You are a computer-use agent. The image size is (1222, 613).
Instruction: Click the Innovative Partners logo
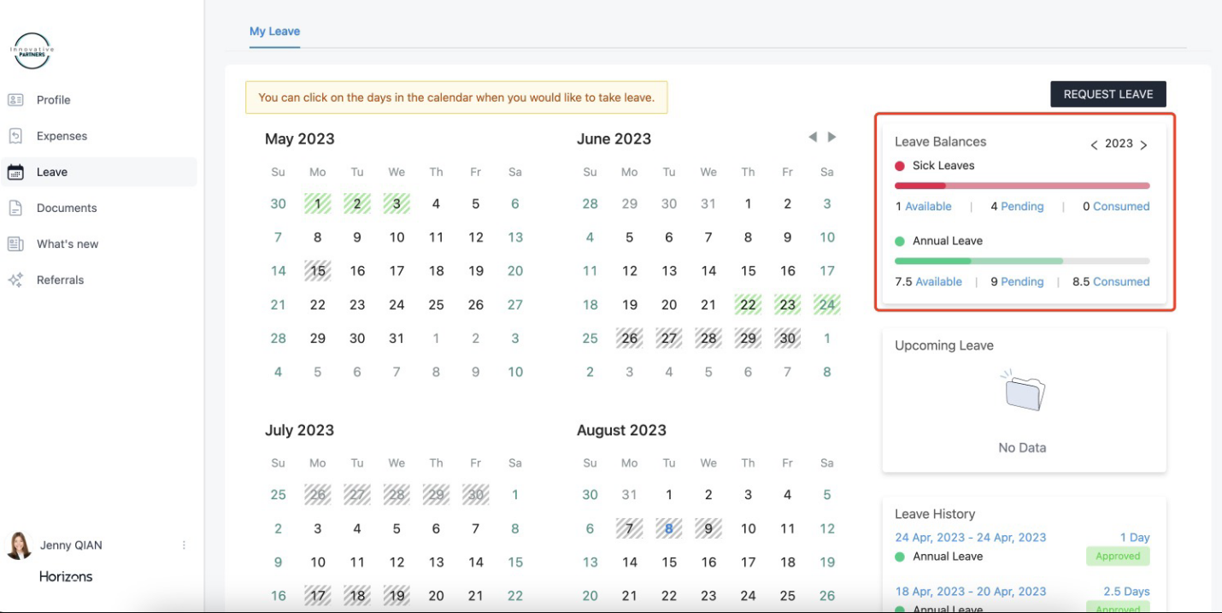[32, 51]
